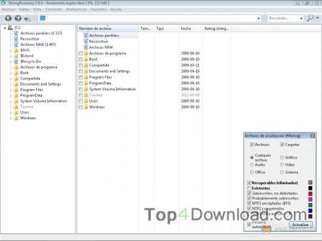Toggle Sobrescritos, no detectados checkbox

pos(249,193)
